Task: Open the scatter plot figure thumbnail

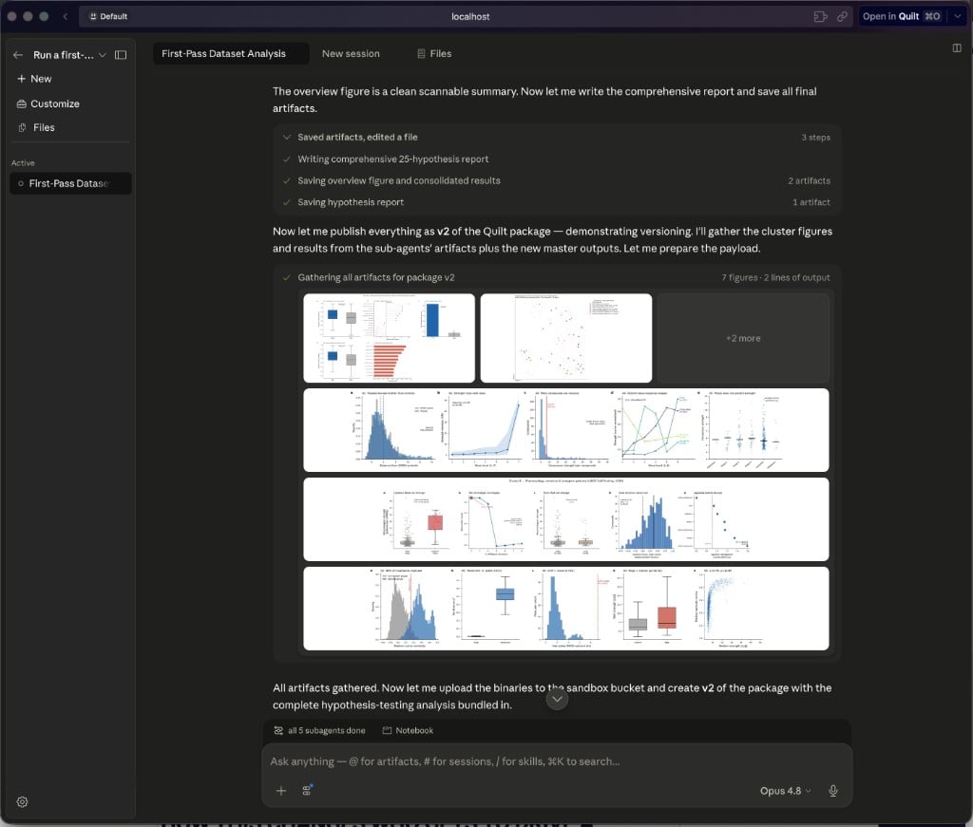Action: [566, 338]
